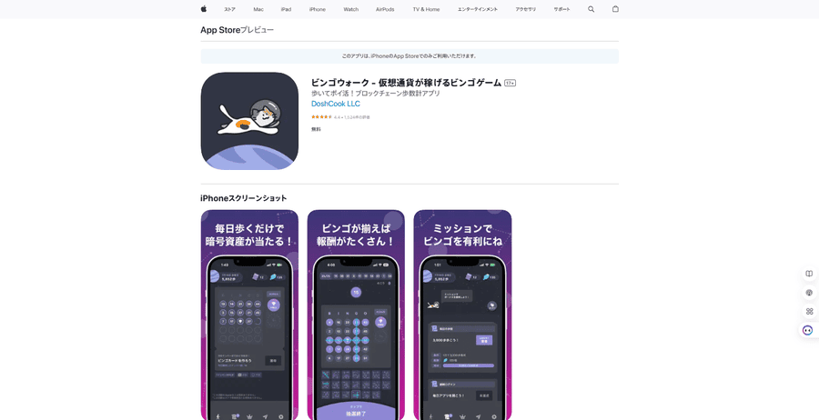Select the app title ビンゴウォーク heading

point(407,83)
